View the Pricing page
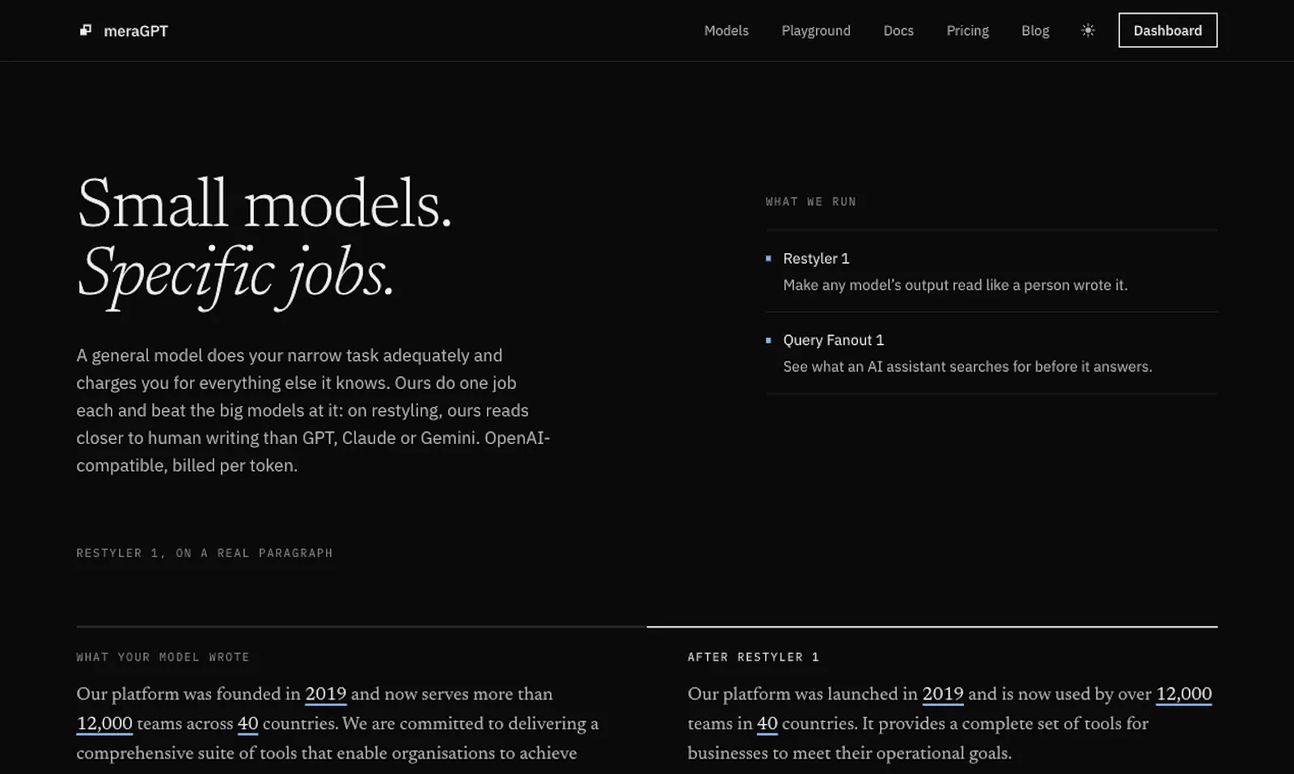Screen dimensions: 1294x774 click(x=967, y=30)
